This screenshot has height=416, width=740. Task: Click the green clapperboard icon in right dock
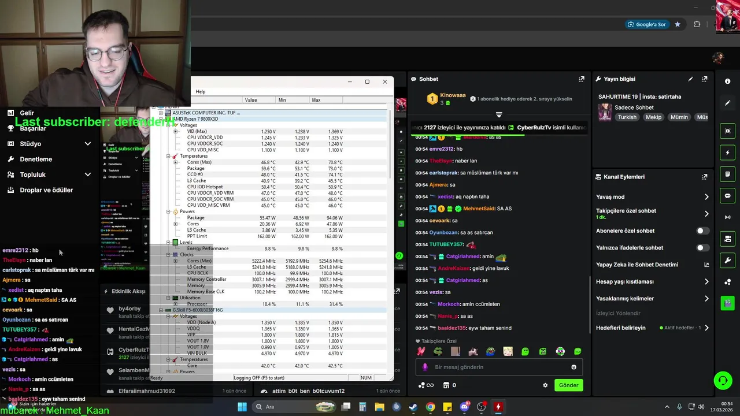(727, 303)
